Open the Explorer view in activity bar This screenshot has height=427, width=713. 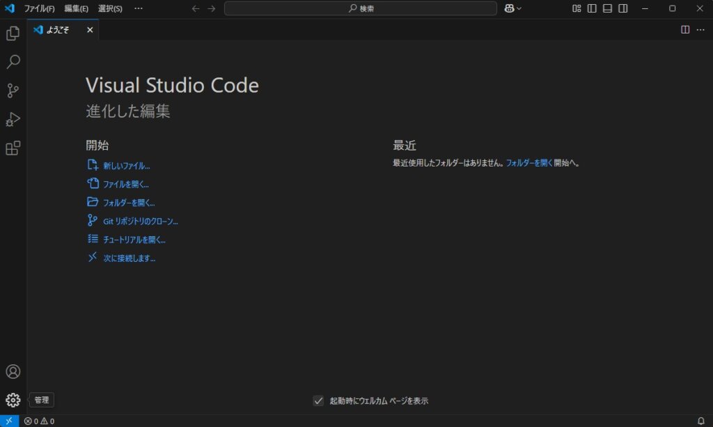[x=13, y=33]
